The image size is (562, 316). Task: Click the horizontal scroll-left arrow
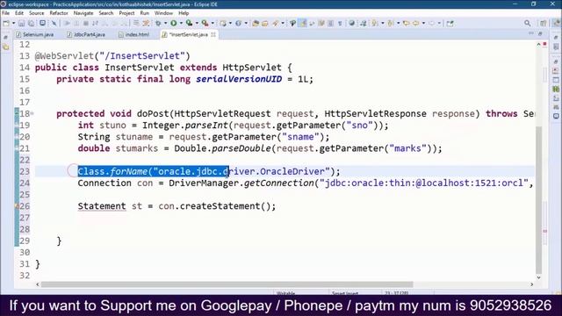[38, 284]
